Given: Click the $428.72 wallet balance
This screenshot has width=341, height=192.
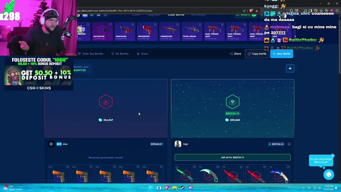Looking at the screenshot, I should (245, 14).
